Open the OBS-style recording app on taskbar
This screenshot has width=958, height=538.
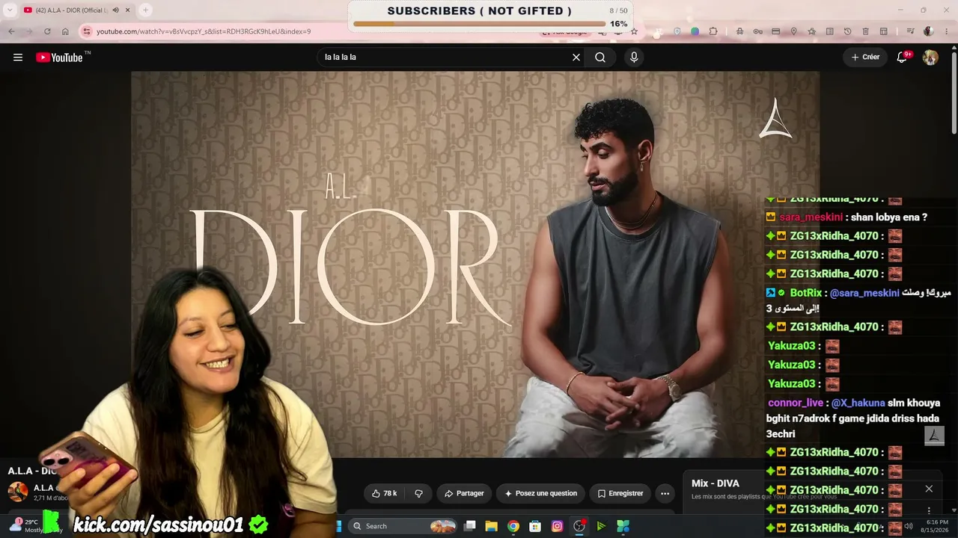579,526
